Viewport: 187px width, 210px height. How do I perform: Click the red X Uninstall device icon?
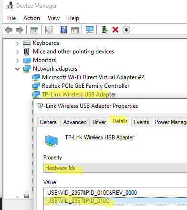pos(115,30)
